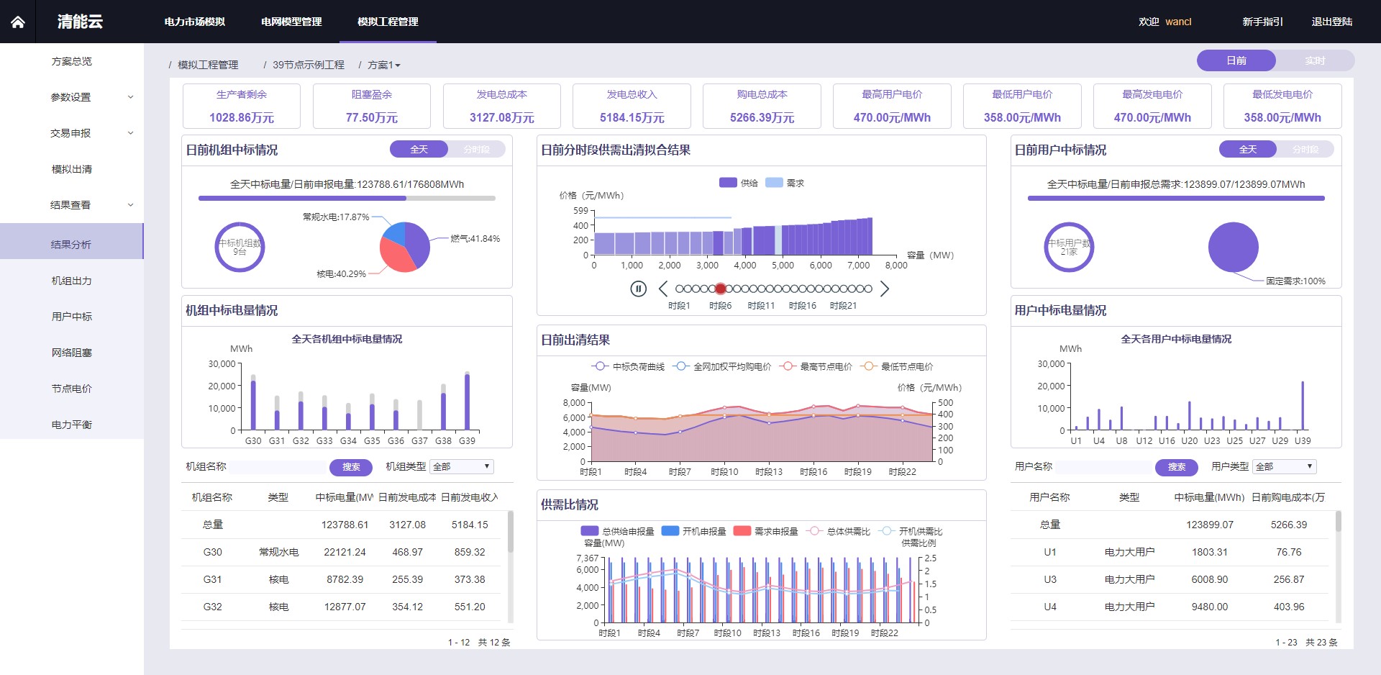Open the 用户类型 dropdown
This screenshot has width=1381, height=675.
tap(1285, 466)
